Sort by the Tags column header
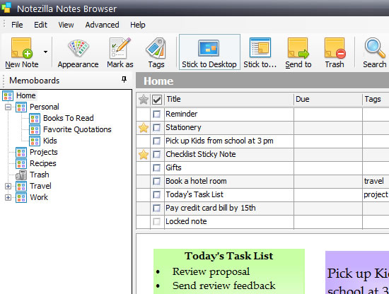The height and width of the screenshot is (294, 389). point(376,100)
